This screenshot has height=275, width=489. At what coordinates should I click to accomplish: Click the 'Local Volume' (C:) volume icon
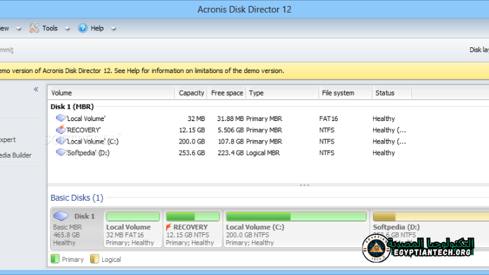coord(61,141)
